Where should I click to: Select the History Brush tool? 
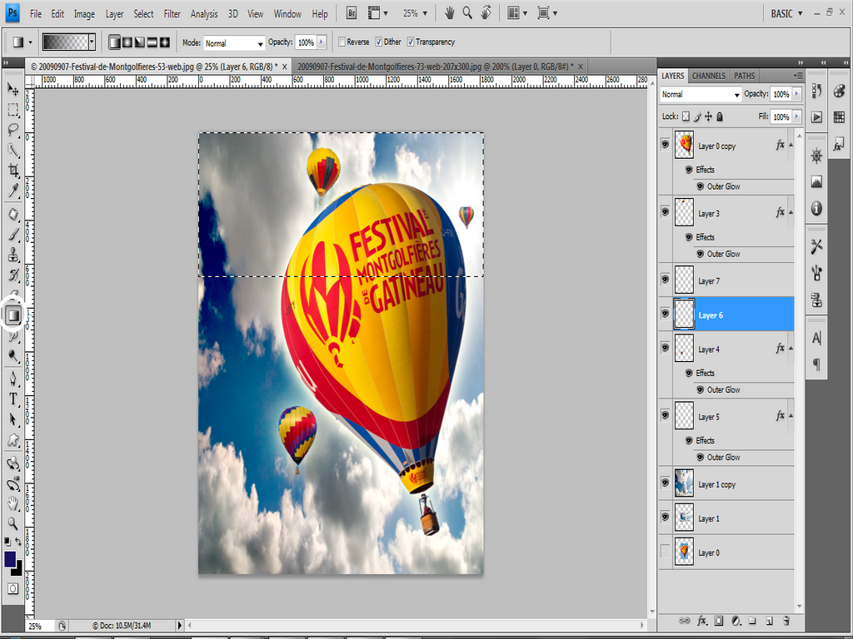click(13, 275)
